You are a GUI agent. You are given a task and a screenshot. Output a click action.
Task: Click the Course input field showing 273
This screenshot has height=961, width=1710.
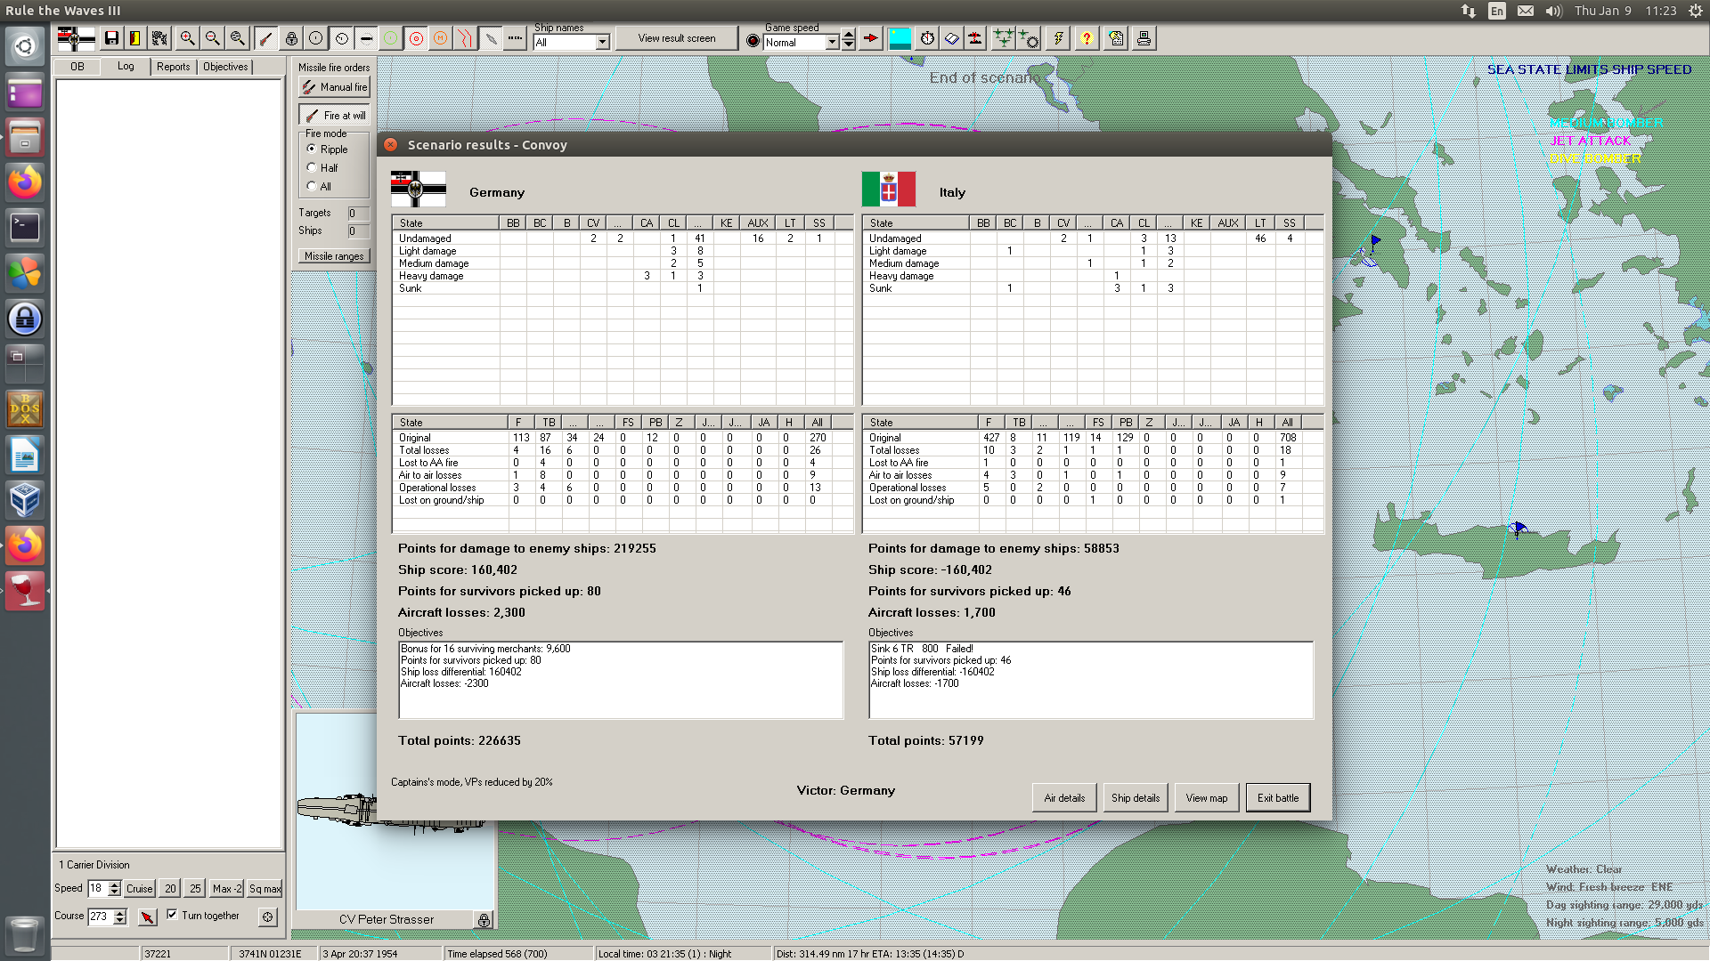click(101, 917)
